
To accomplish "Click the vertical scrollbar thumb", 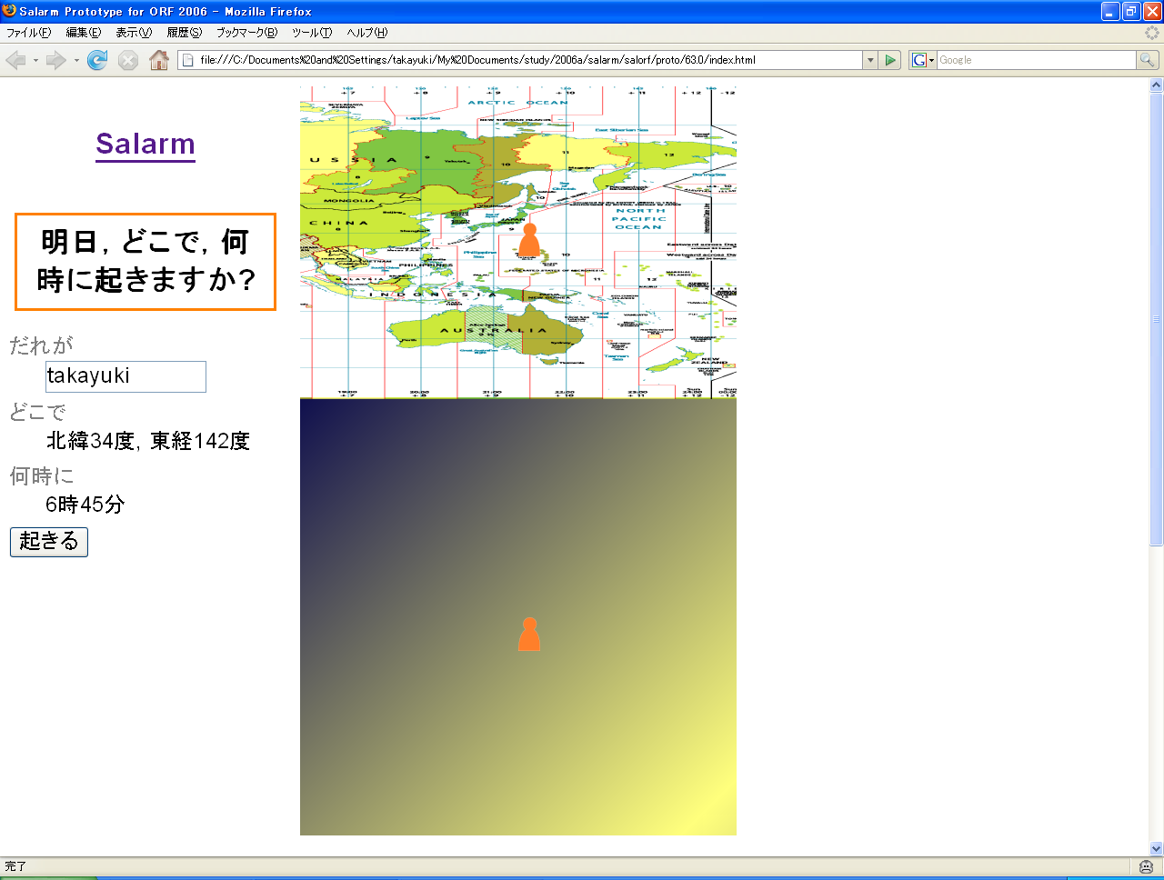I will click(x=1157, y=319).
